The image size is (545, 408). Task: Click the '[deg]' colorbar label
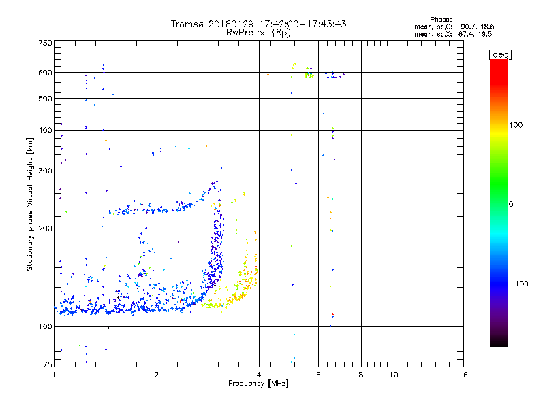500,54
